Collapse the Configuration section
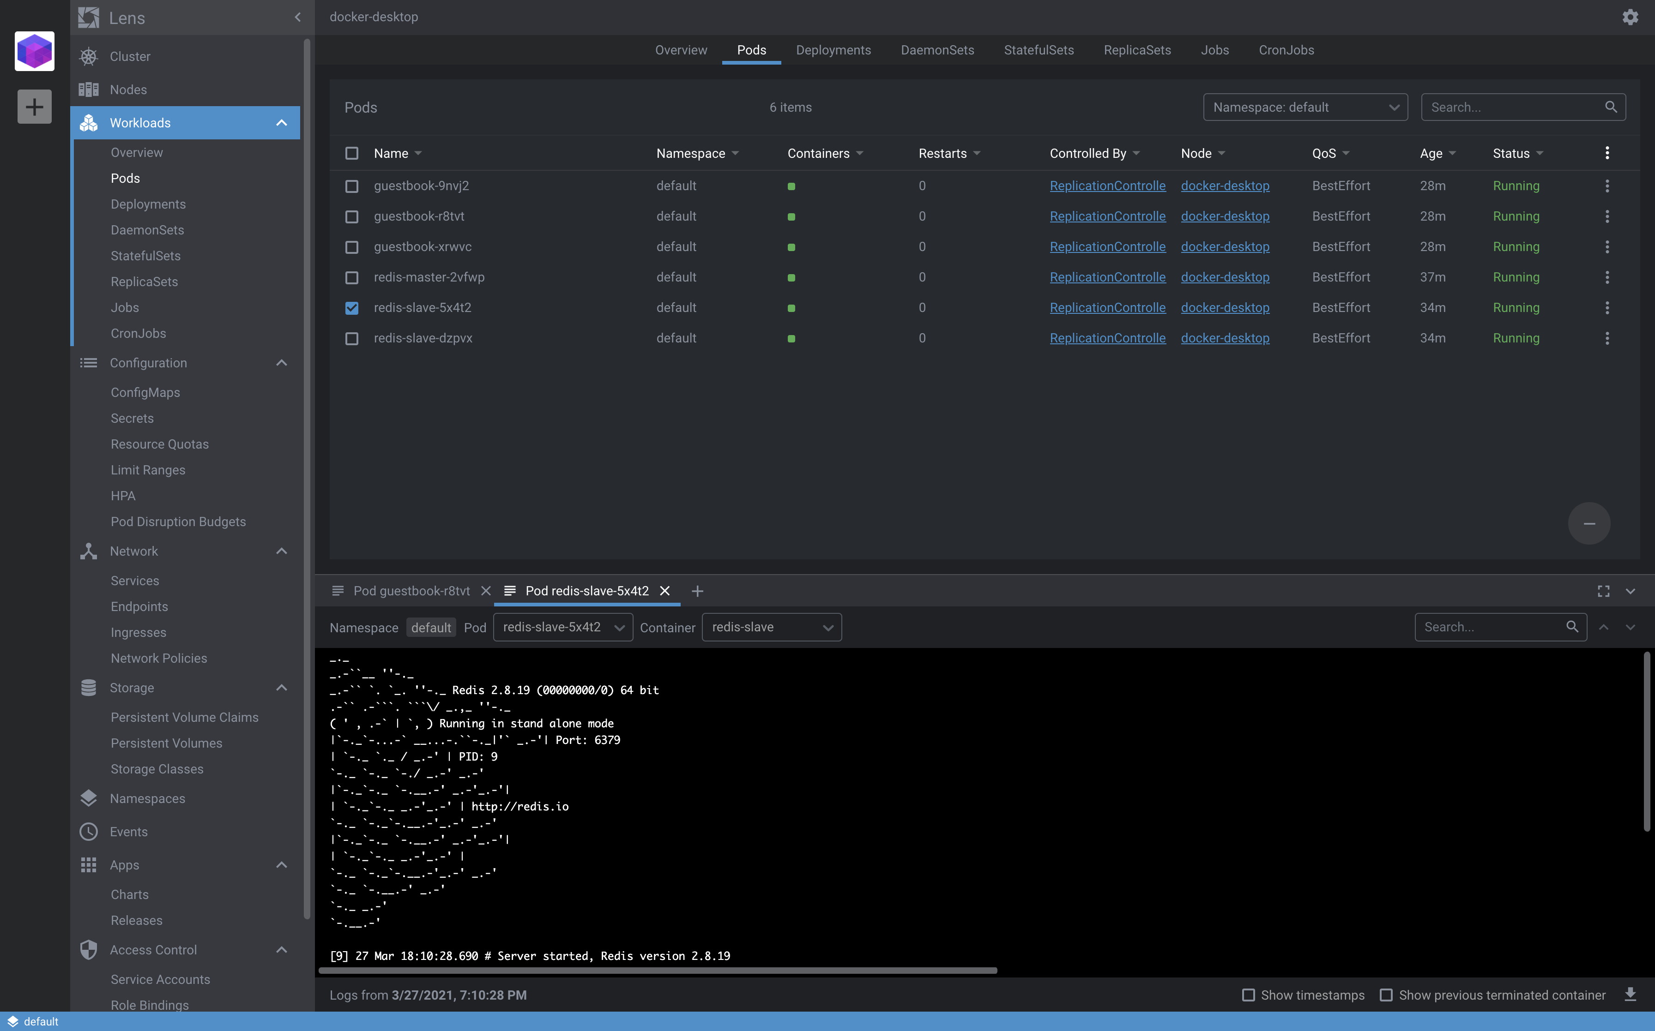The image size is (1655, 1031). click(281, 363)
